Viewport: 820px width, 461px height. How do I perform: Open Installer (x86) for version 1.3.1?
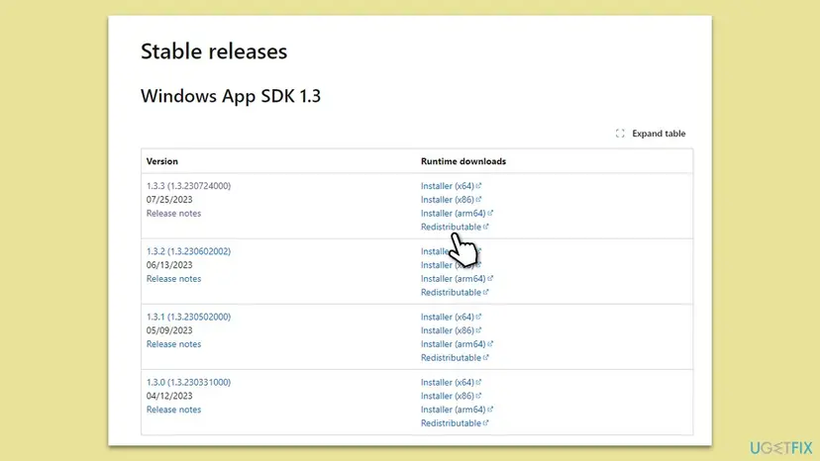click(447, 329)
